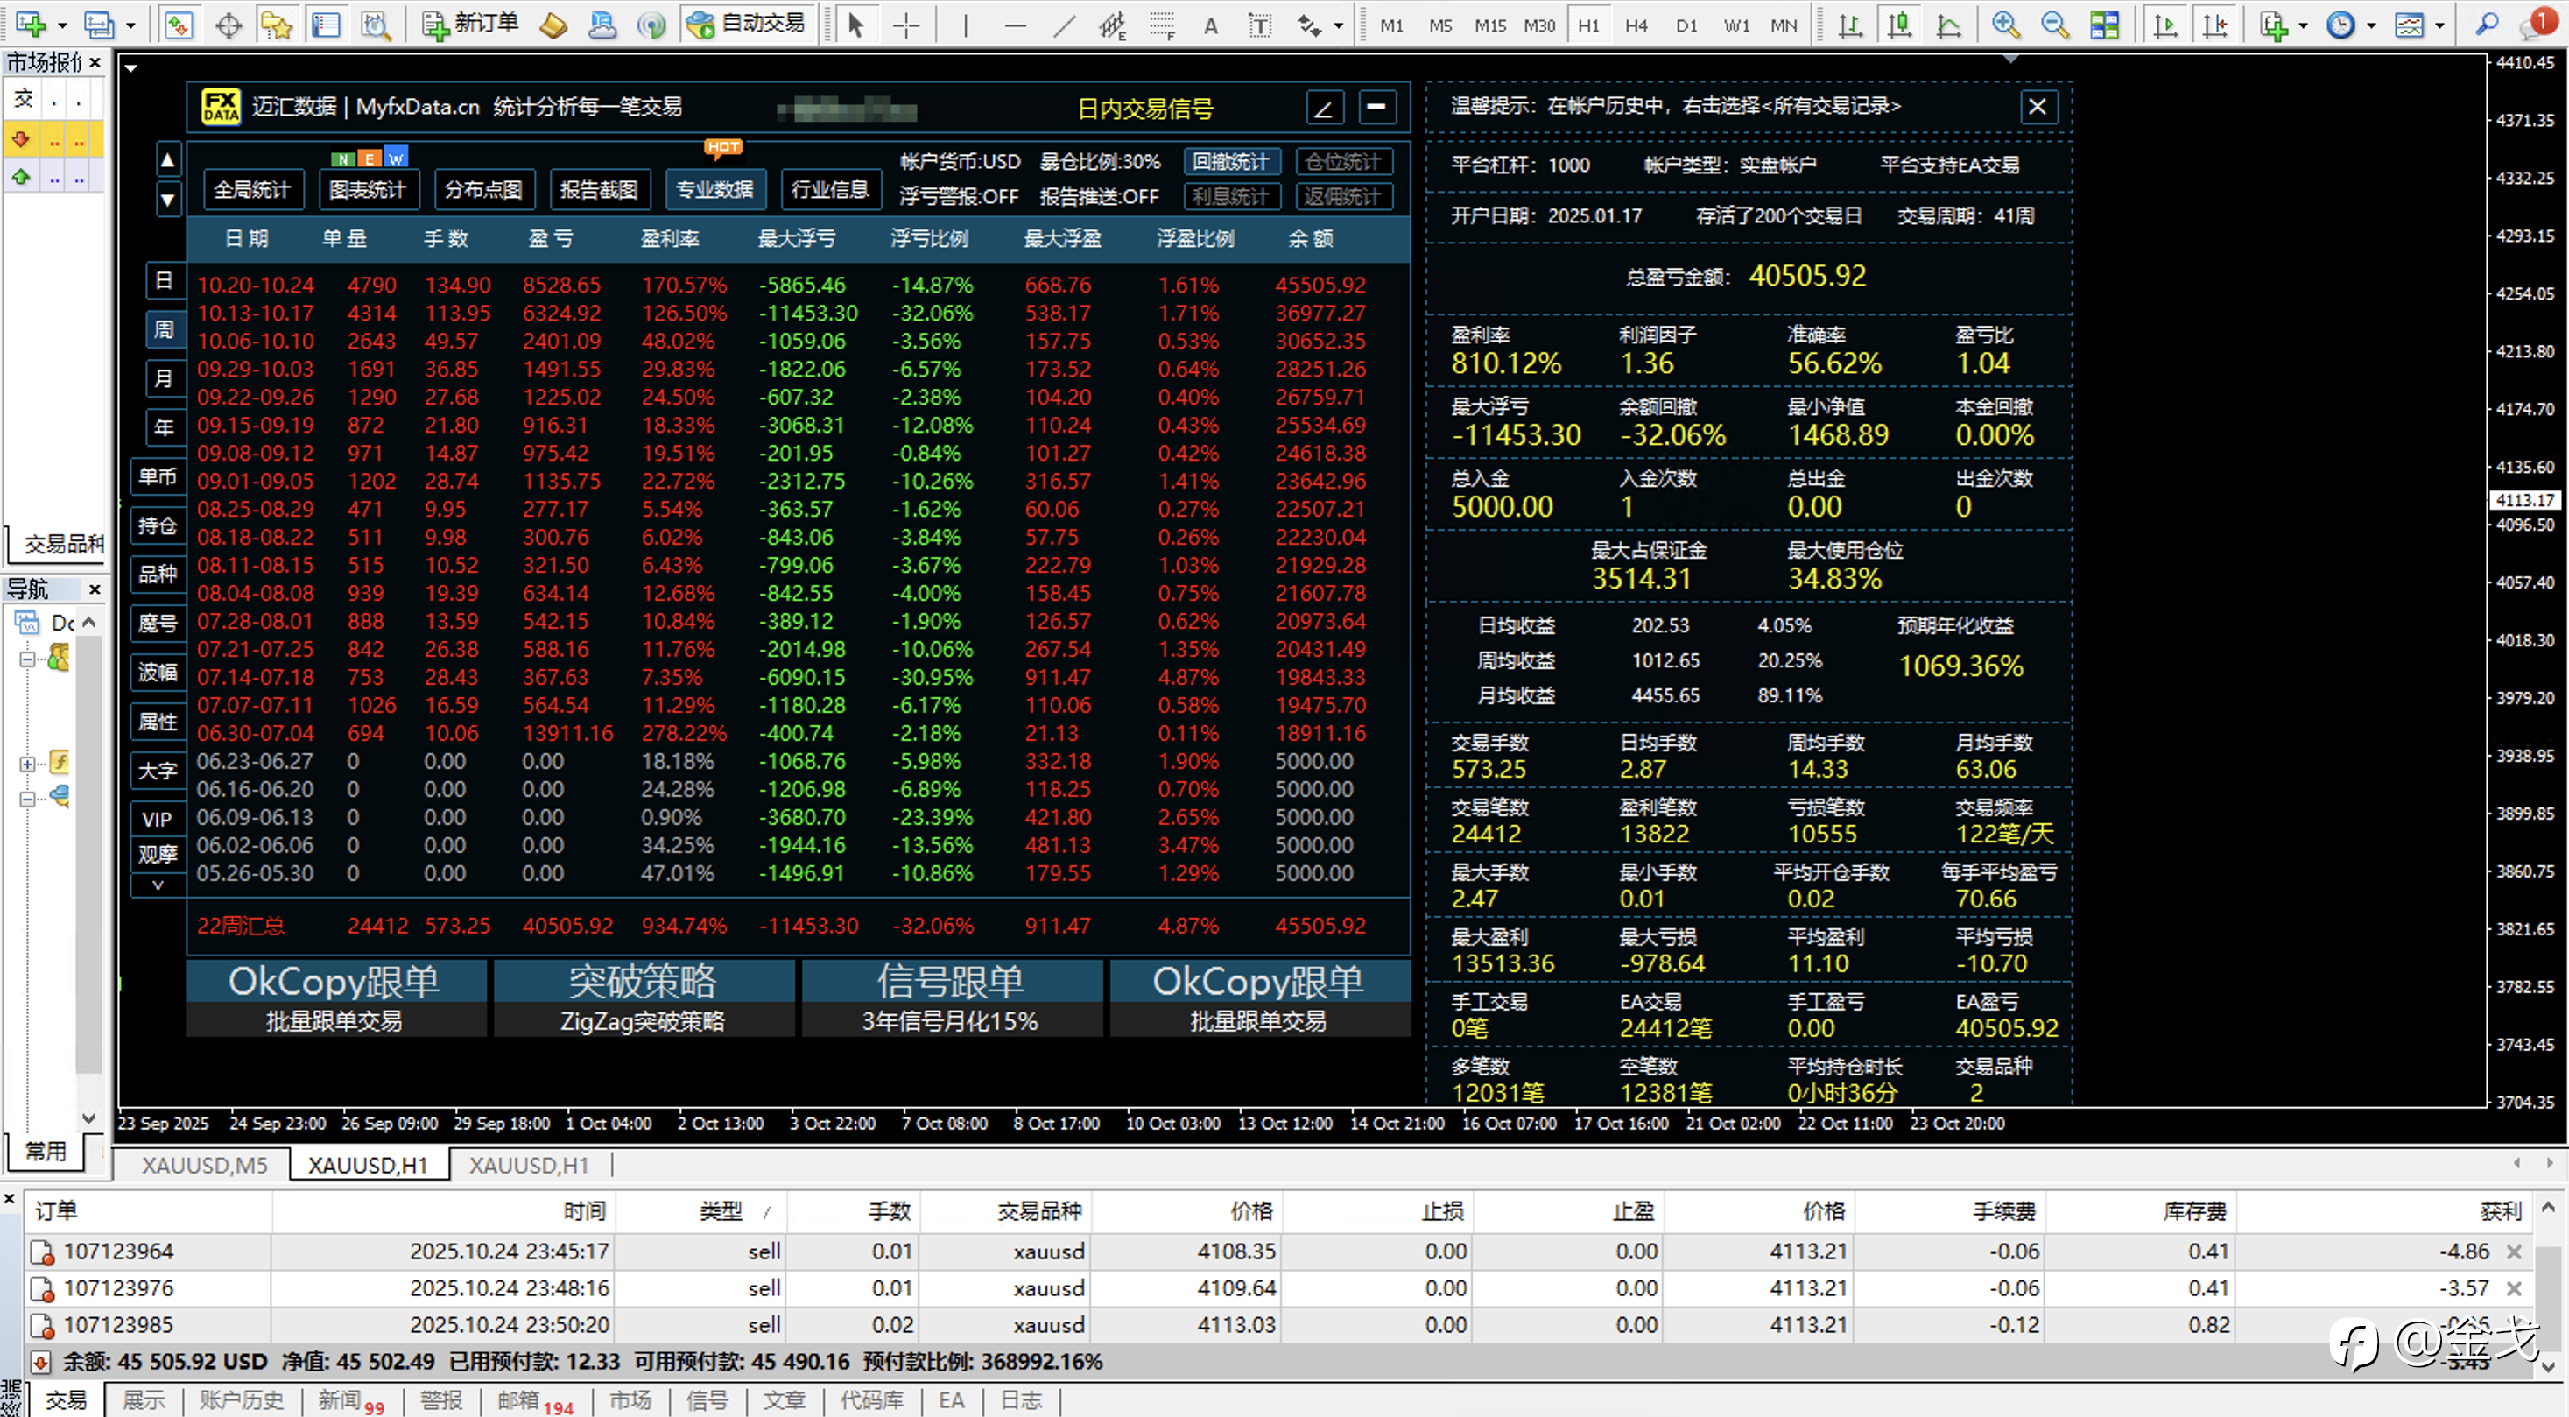The image size is (2569, 1417).
Task: Select the trendline drawing tool
Action: (1063, 25)
